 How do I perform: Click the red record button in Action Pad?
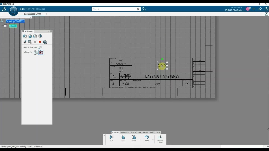pos(40,42)
